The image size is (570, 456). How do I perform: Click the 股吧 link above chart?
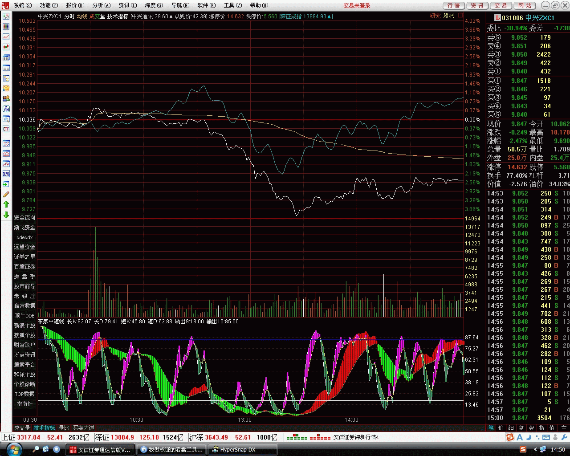(x=448, y=16)
